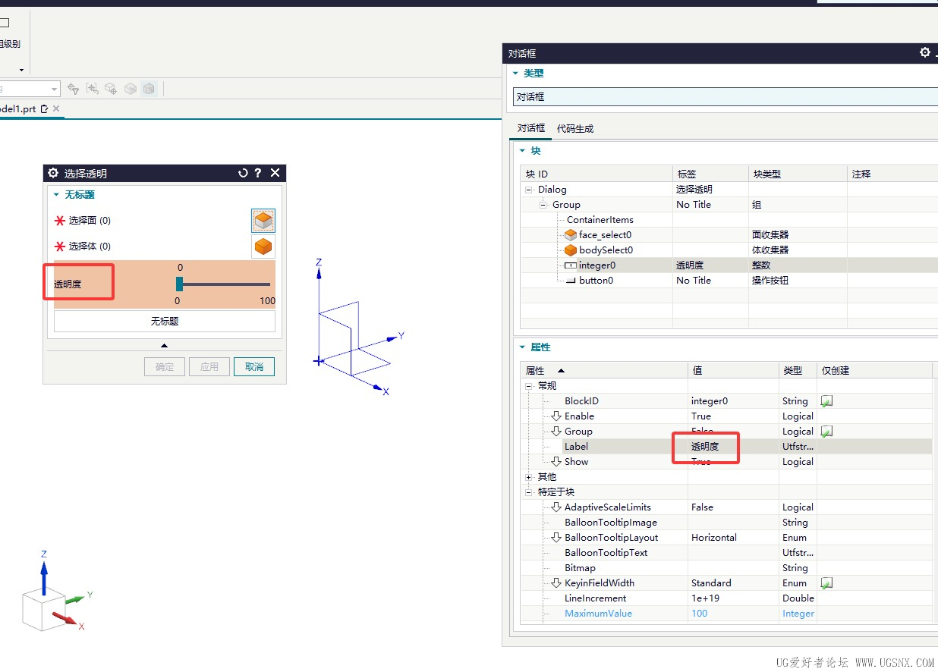Open the 对话框 type combo box

[x=725, y=97]
